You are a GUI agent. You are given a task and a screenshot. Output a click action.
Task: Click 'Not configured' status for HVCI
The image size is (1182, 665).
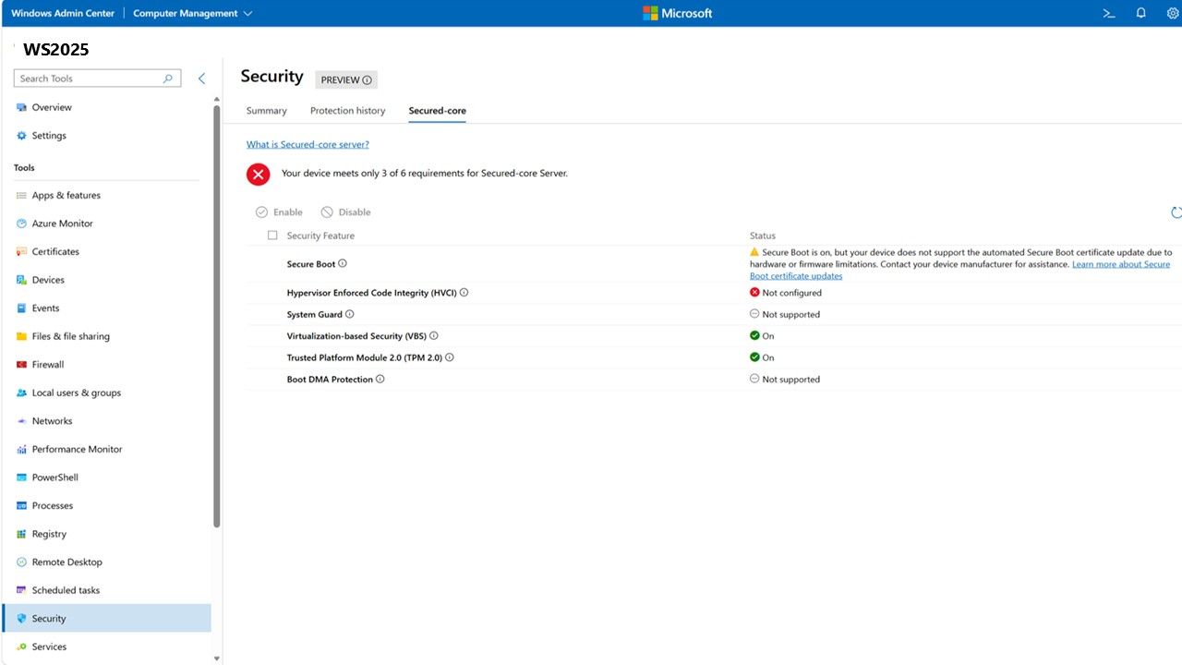(x=786, y=293)
